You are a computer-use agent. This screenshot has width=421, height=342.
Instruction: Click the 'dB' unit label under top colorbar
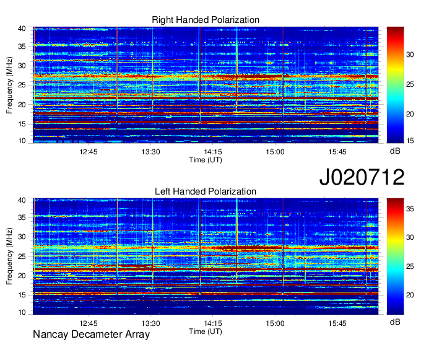(x=395, y=151)
